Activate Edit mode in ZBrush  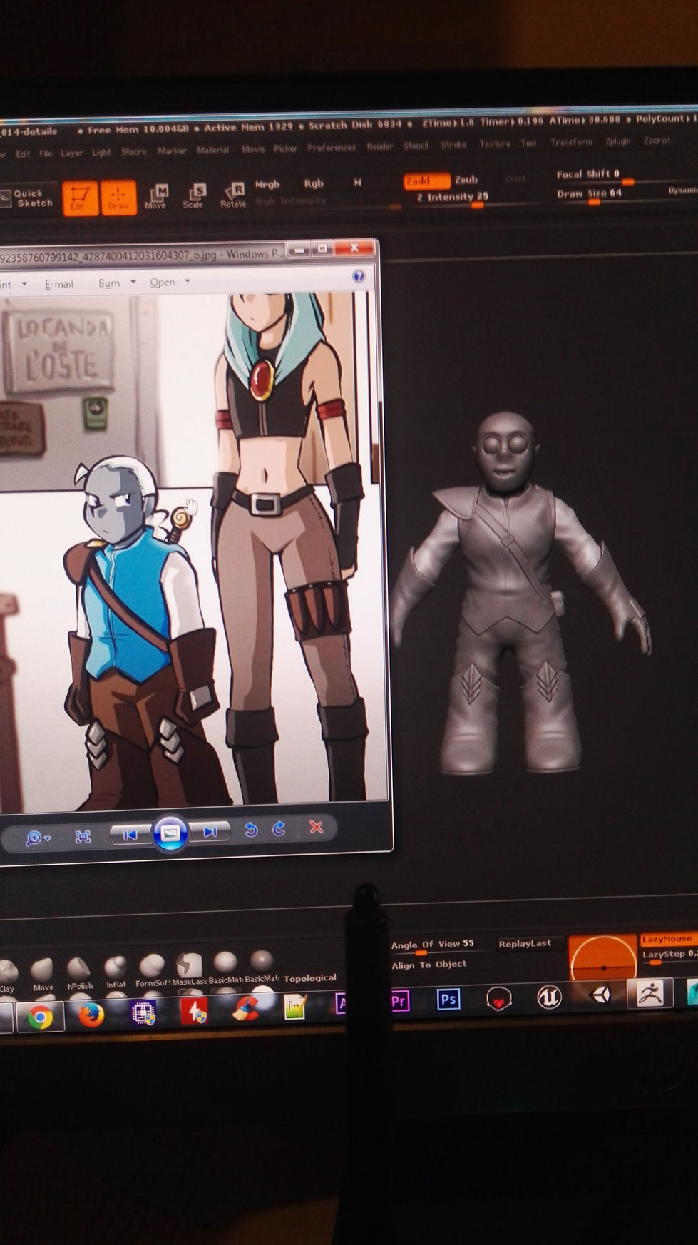pyautogui.click(x=79, y=198)
